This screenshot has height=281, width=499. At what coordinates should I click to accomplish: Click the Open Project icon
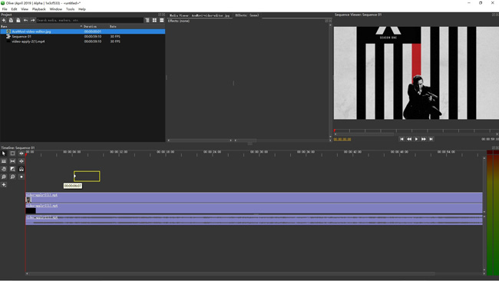11,20
